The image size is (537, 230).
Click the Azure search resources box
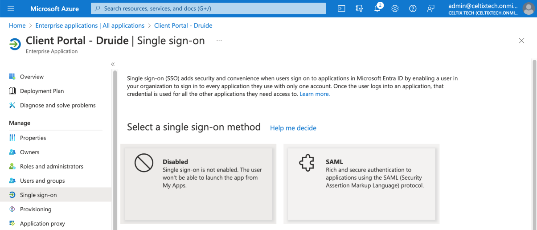(208, 8)
